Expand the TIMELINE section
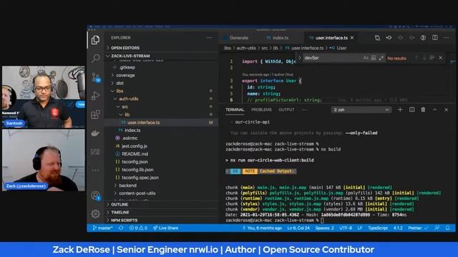 tap(120, 213)
